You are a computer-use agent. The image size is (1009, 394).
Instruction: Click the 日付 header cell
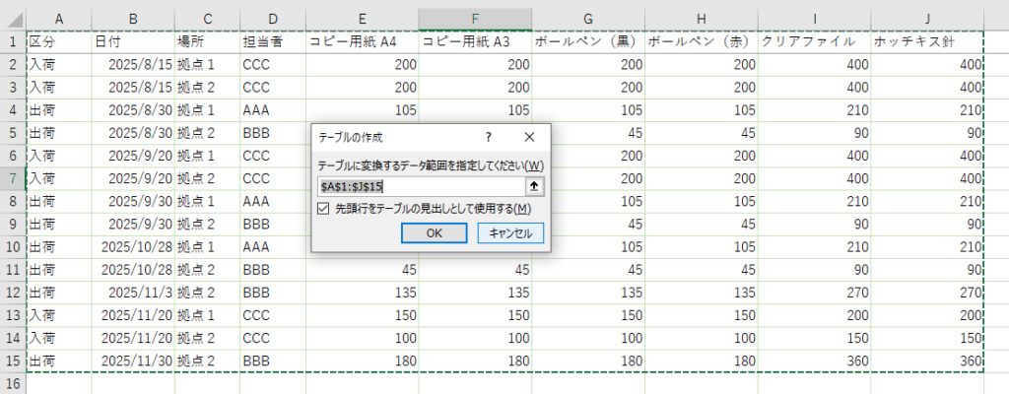pyautogui.click(x=133, y=41)
